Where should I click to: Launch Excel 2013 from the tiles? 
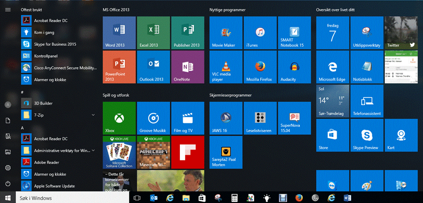click(x=153, y=32)
